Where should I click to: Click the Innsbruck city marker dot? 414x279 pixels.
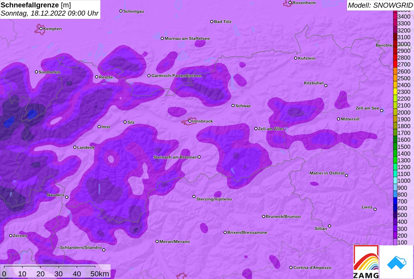click(190, 121)
